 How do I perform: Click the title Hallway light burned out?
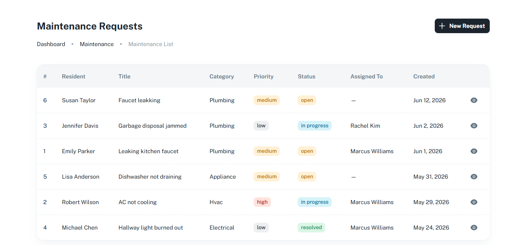point(151,228)
